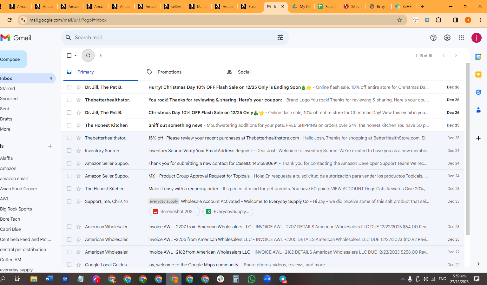
Task: Tick the select-all emails checkbox
Action: (69, 55)
